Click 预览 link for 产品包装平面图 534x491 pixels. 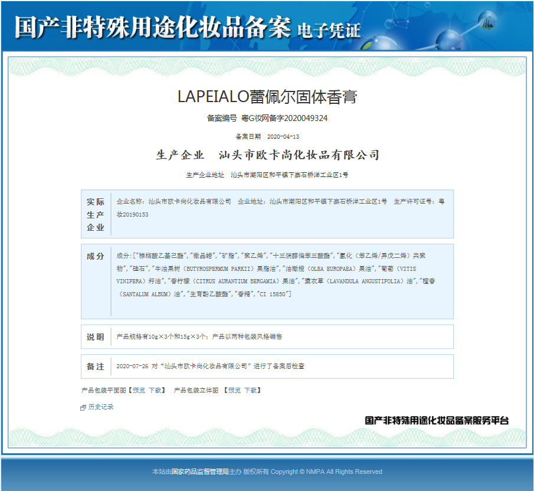point(139,390)
